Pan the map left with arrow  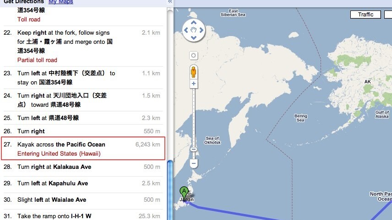pyautogui.click(x=186, y=30)
